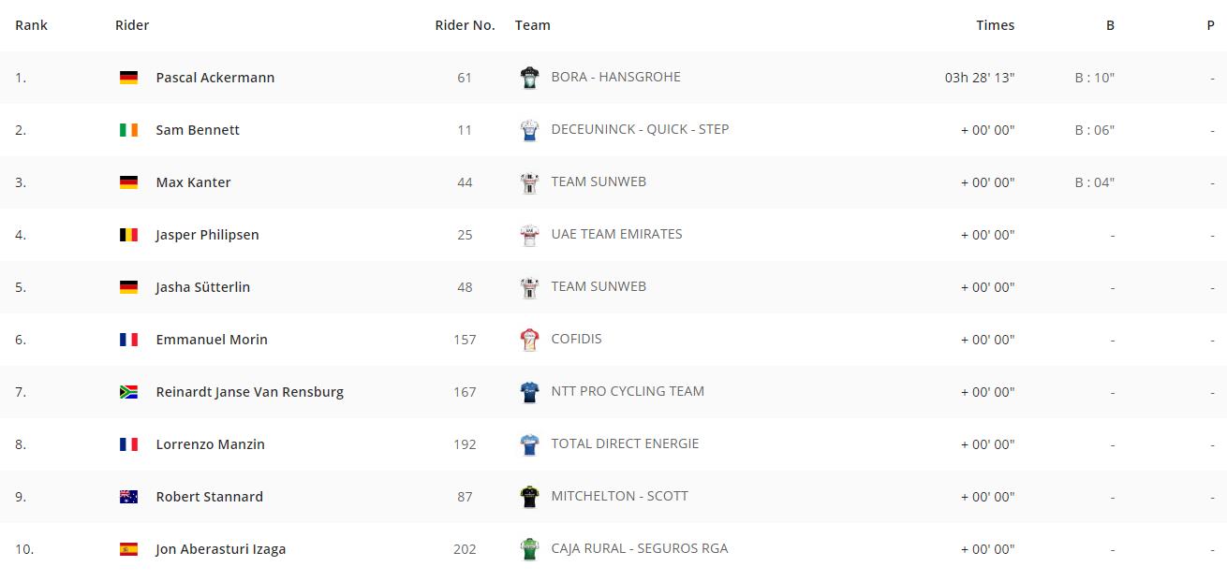Click the South African flag icon
The height and width of the screenshot is (581, 1227).
128,392
